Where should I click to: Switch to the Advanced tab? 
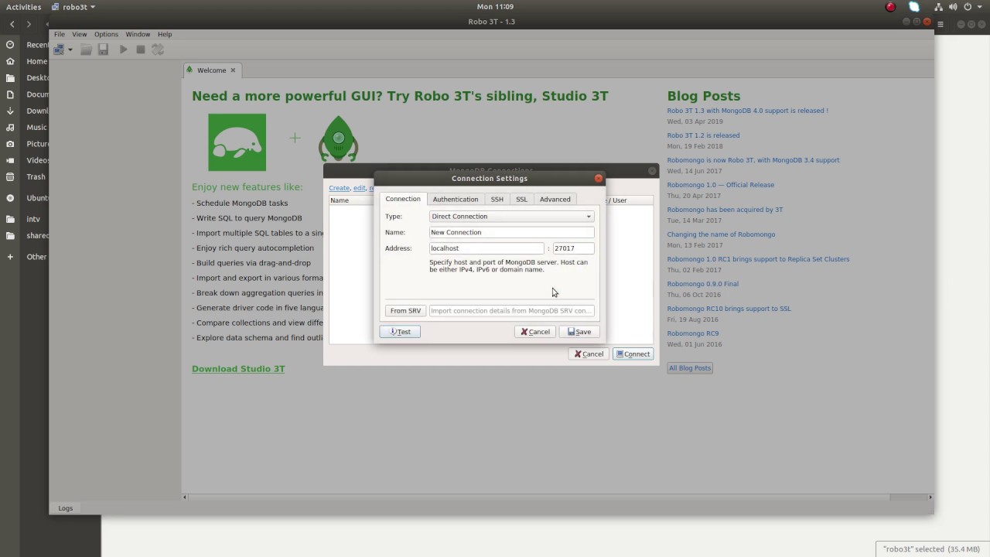click(x=555, y=200)
